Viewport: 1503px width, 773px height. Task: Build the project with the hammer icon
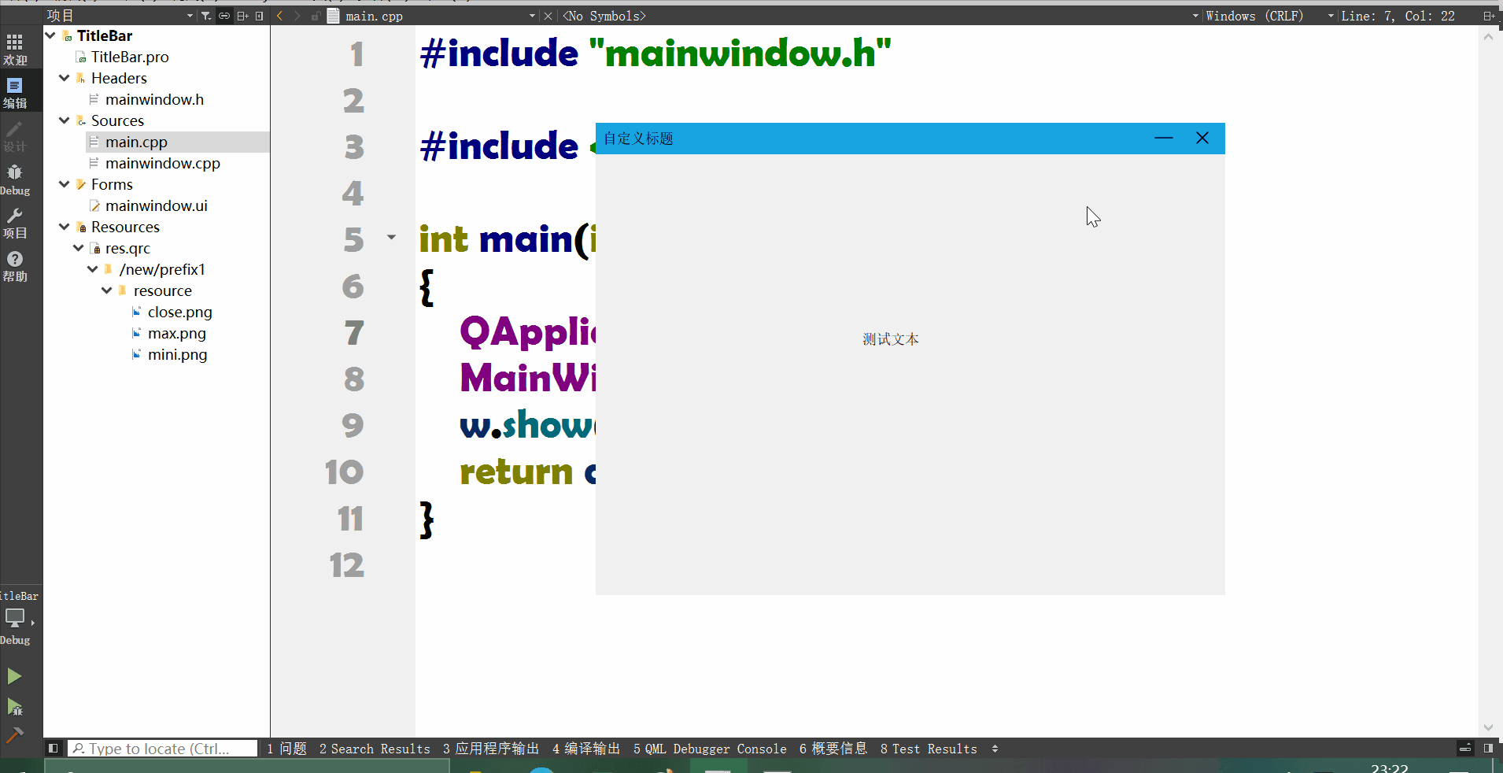tap(14, 735)
